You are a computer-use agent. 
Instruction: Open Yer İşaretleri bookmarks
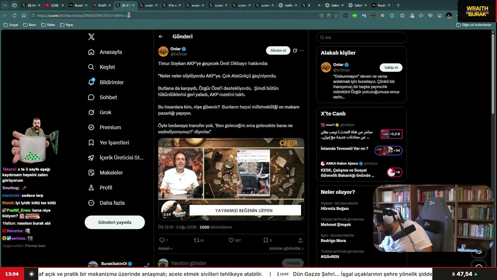tap(109, 142)
